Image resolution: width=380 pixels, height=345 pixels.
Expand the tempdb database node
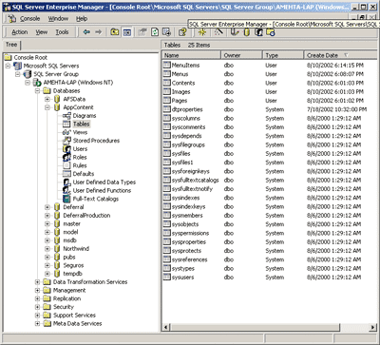(x=47, y=274)
